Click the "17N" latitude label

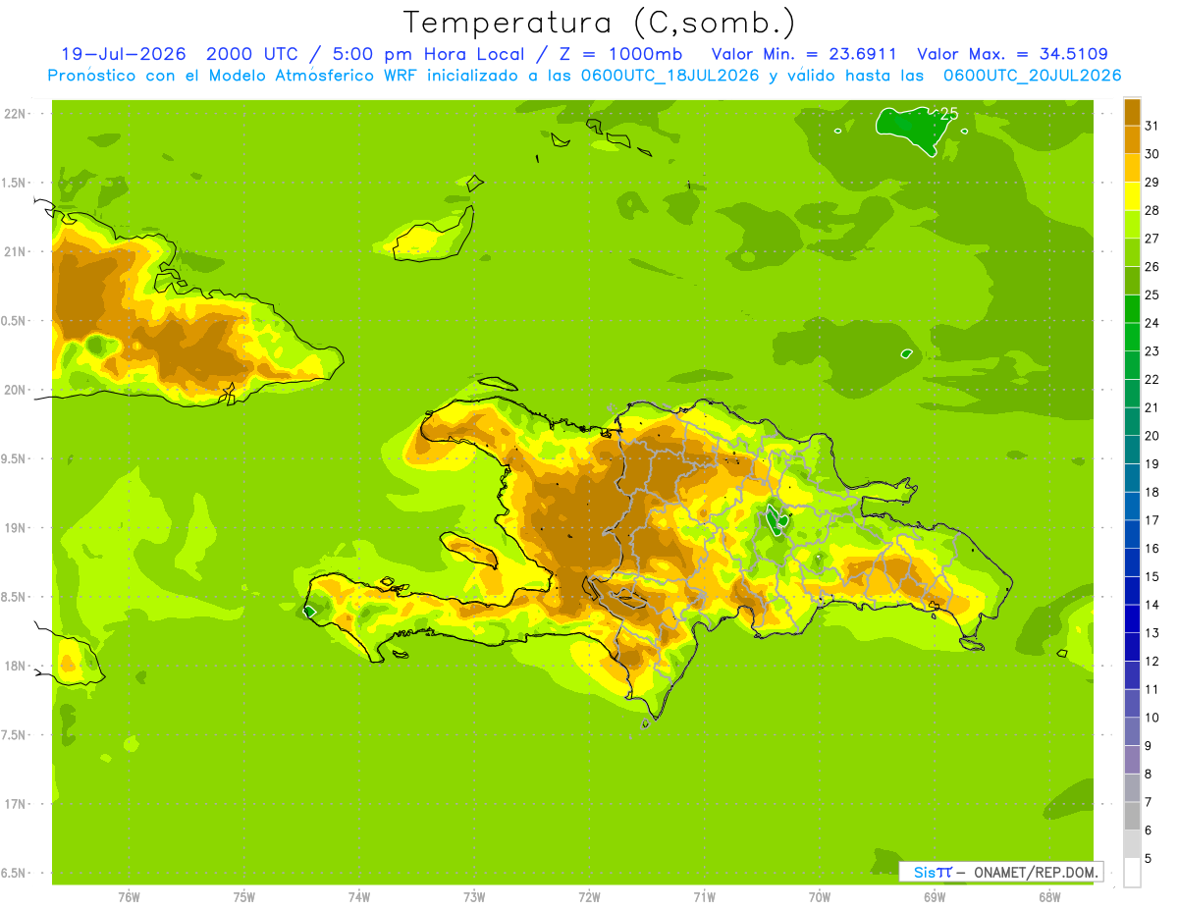pyautogui.click(x=16, y=804)
